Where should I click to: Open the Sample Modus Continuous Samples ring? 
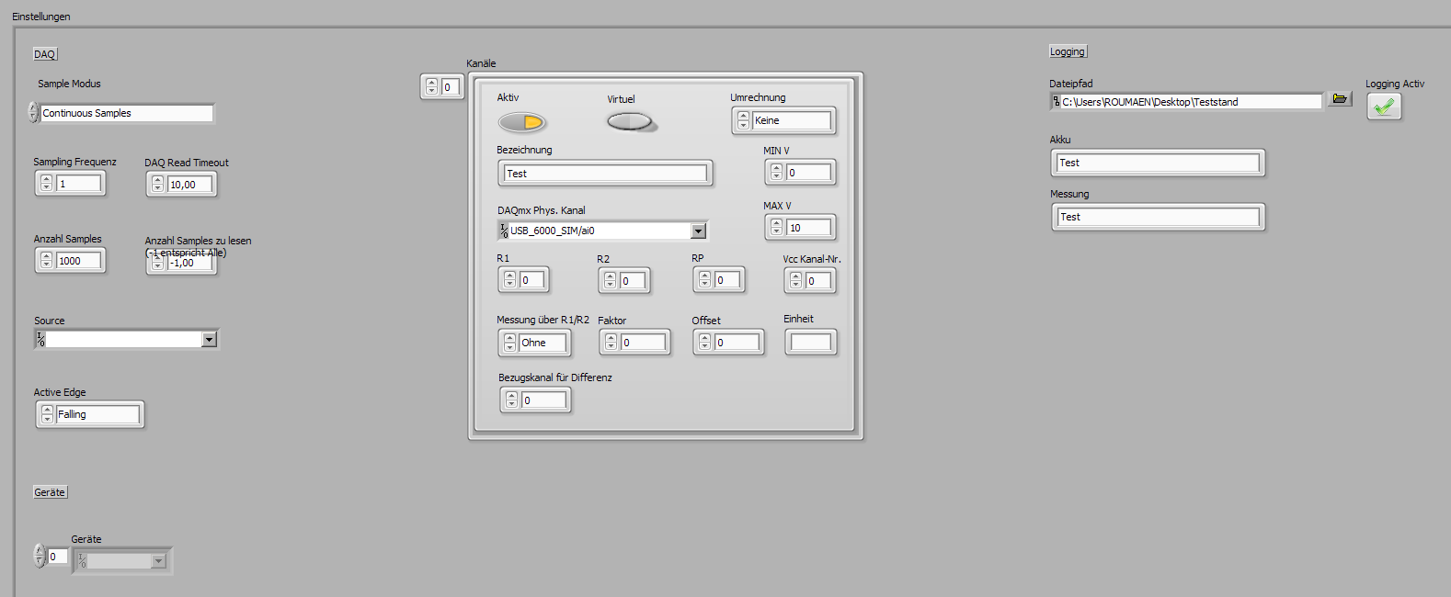pos(127,113)
